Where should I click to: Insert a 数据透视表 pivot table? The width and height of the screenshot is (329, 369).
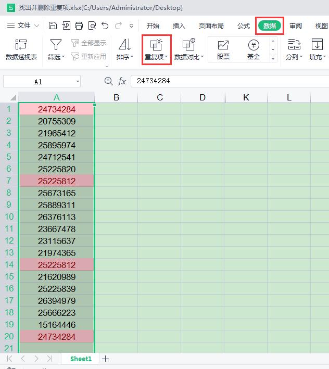(21, 49)
